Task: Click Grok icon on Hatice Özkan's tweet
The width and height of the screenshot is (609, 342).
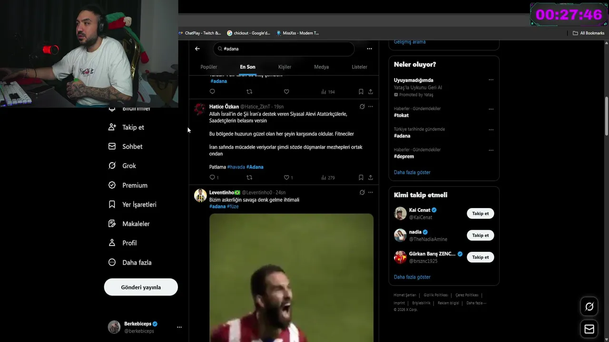Action: pos(362,106)
